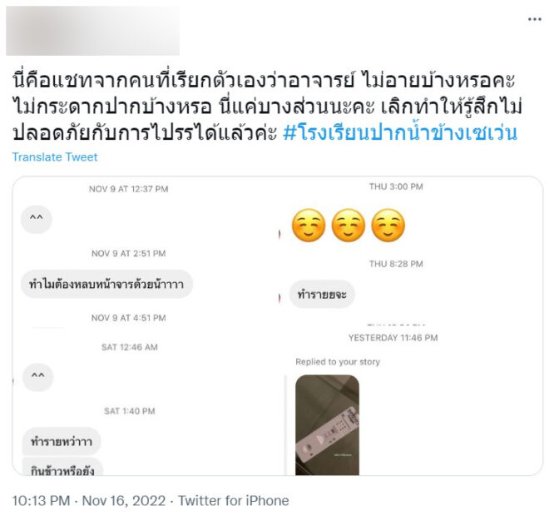This screenshot has height=516, width=554.
Task: Click the ทำไมต้องหลบหน้าจารด้วยน้าาาา message bubble
Action: coord(106,284)
